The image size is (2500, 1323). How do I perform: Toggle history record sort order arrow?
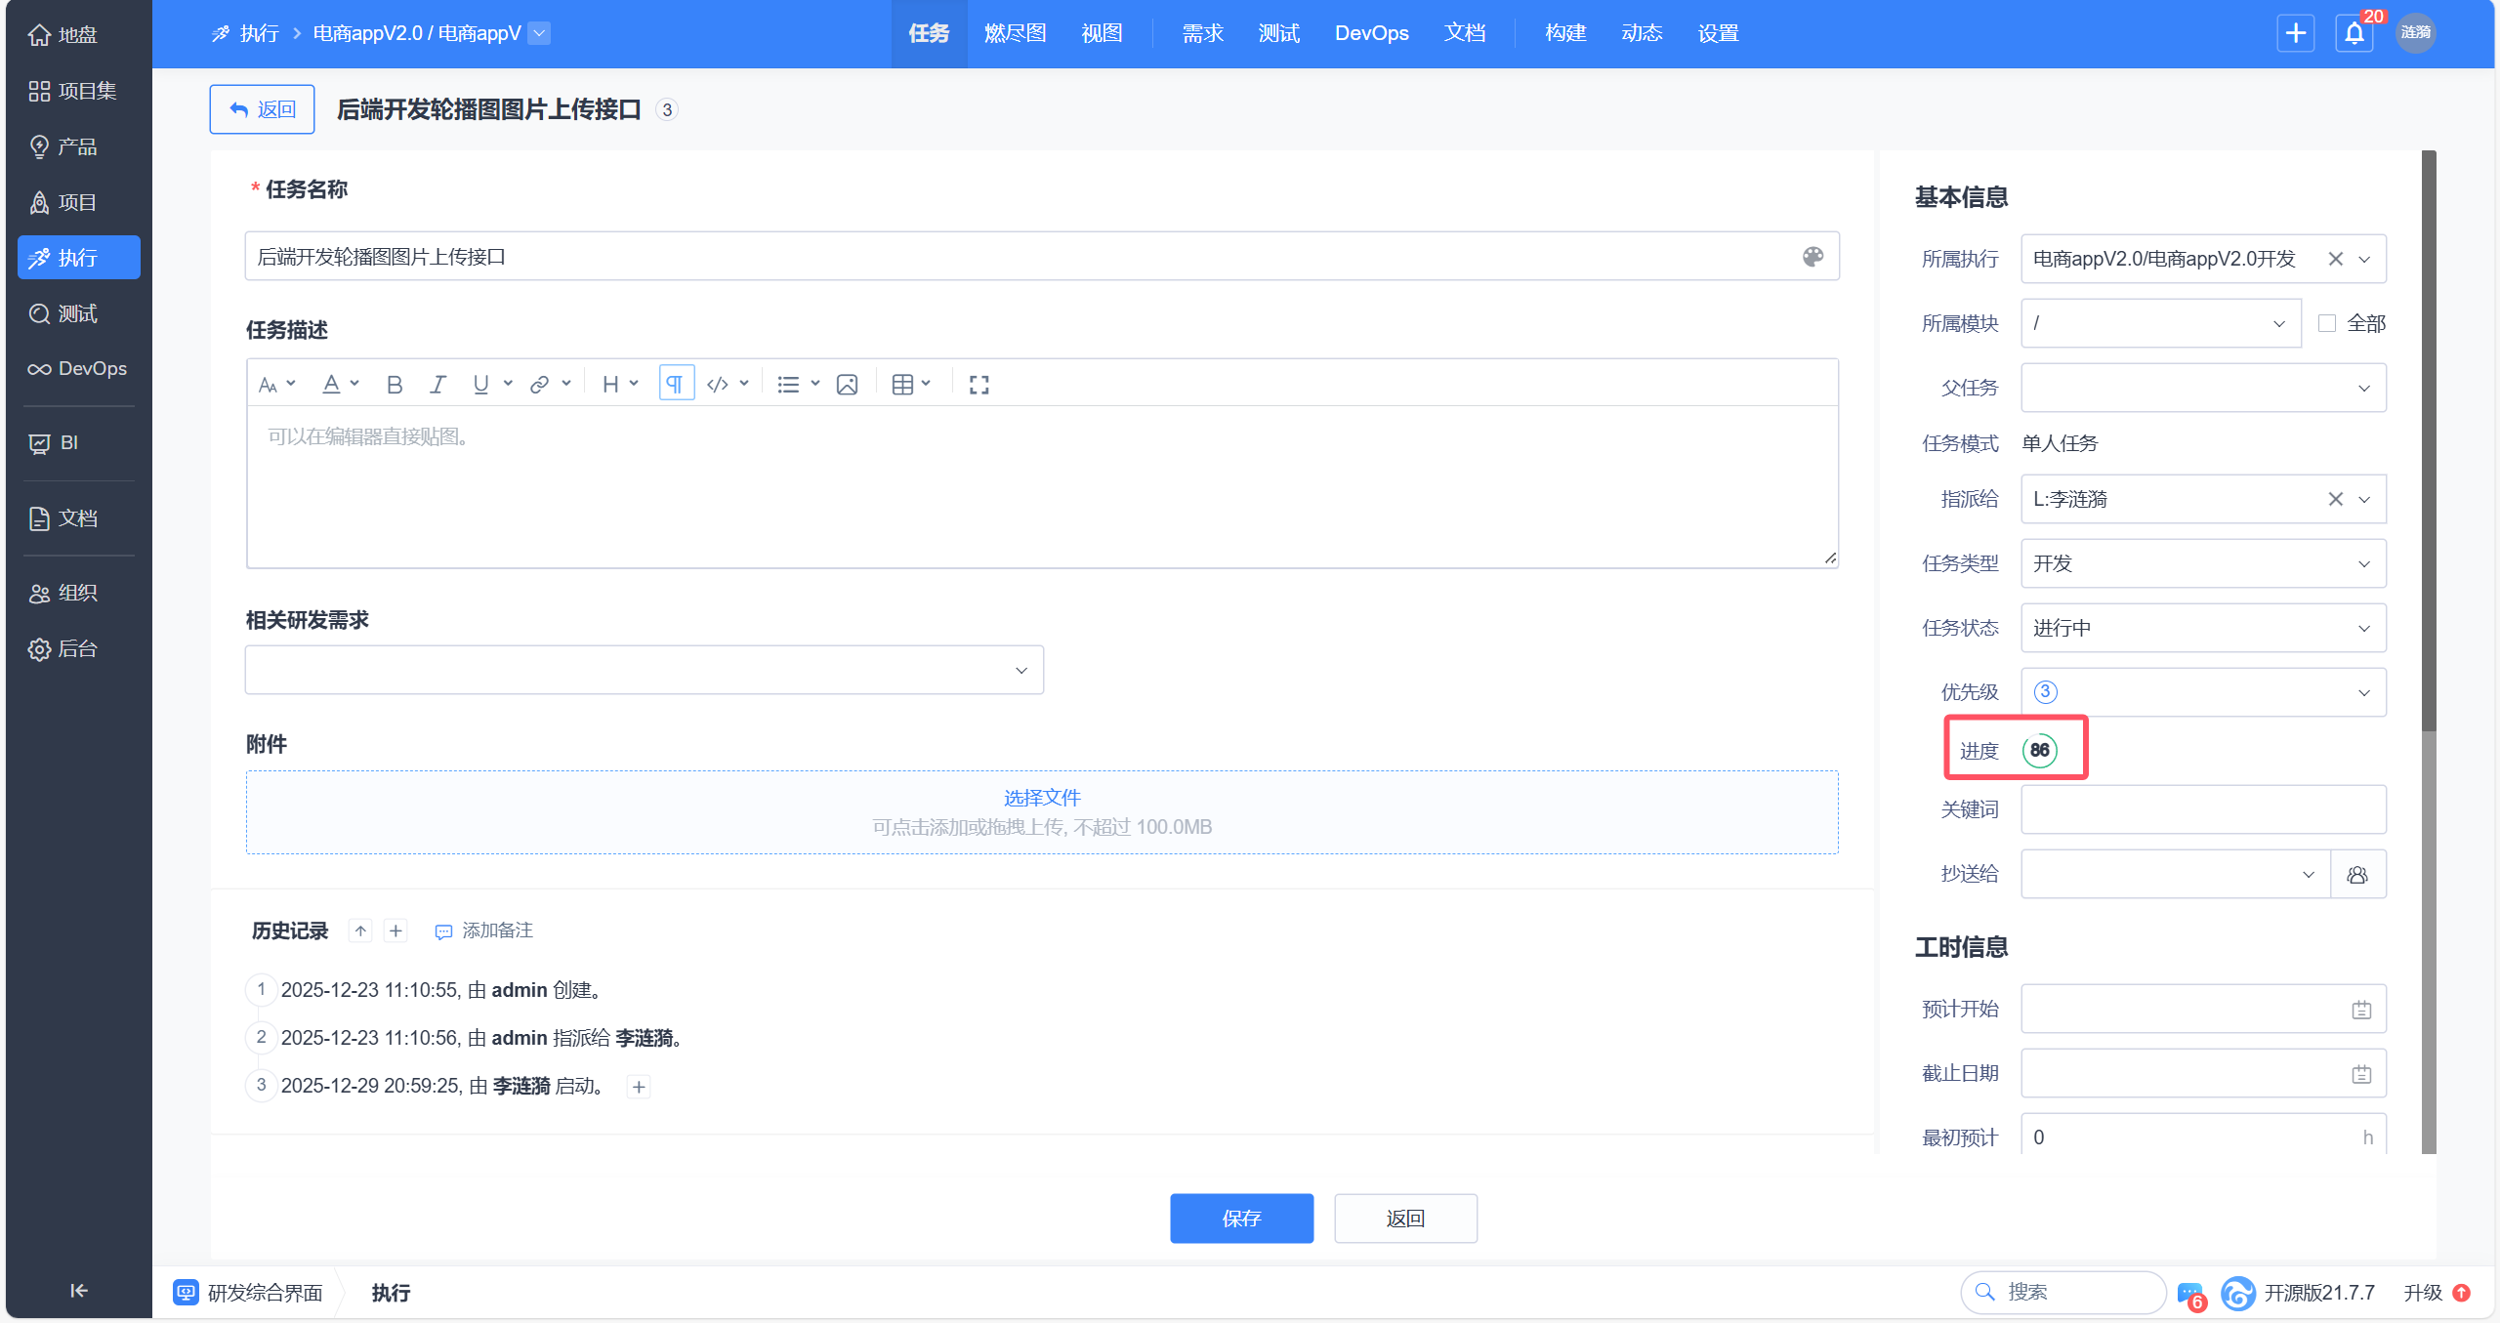coord(360,930)
